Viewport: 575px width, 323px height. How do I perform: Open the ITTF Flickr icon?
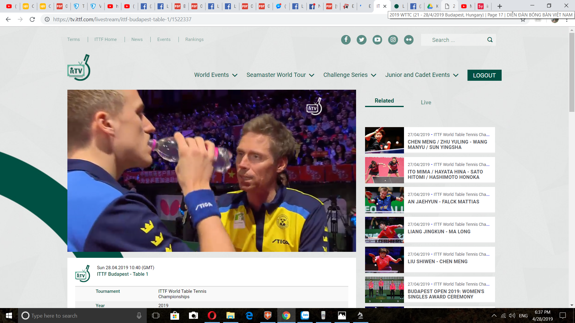[x=409, y=40]
